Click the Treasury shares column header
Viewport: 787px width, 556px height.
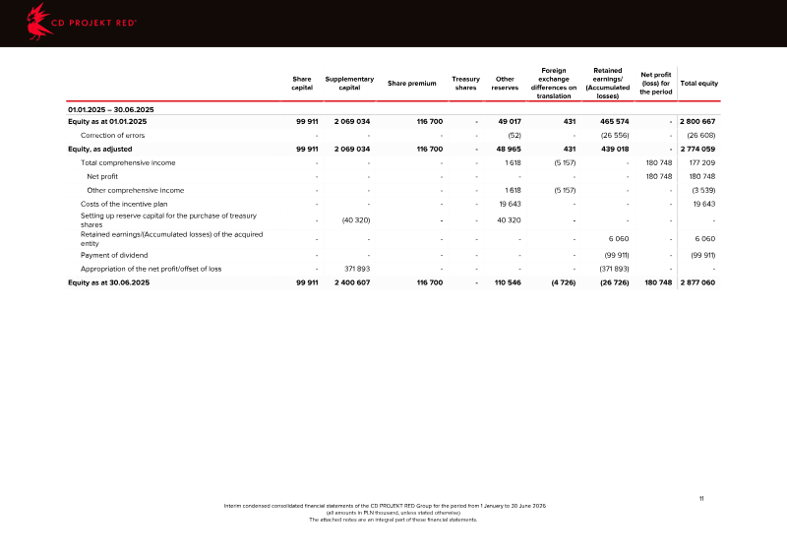(x=465, y=84)
